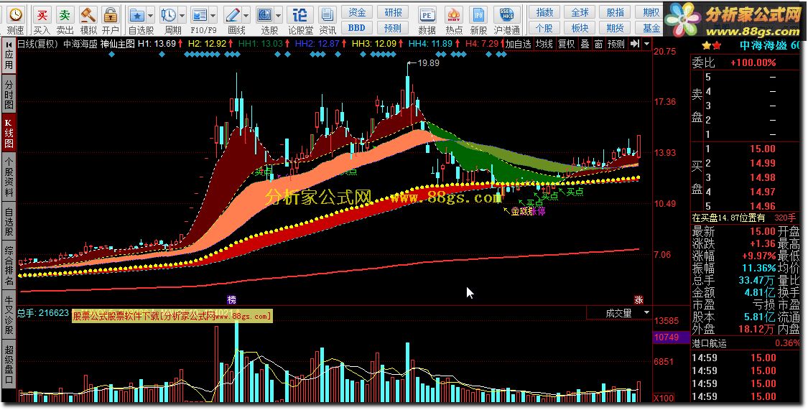Click the 个股 individual stocks button
The image size is (808, 410).
tap(545, 28)
